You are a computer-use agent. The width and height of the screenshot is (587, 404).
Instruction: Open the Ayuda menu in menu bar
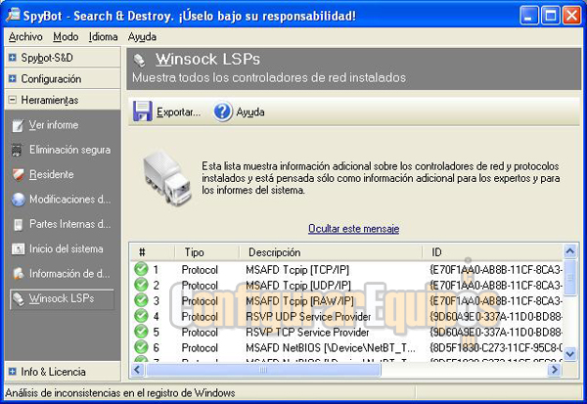click(x=142, y=37)
